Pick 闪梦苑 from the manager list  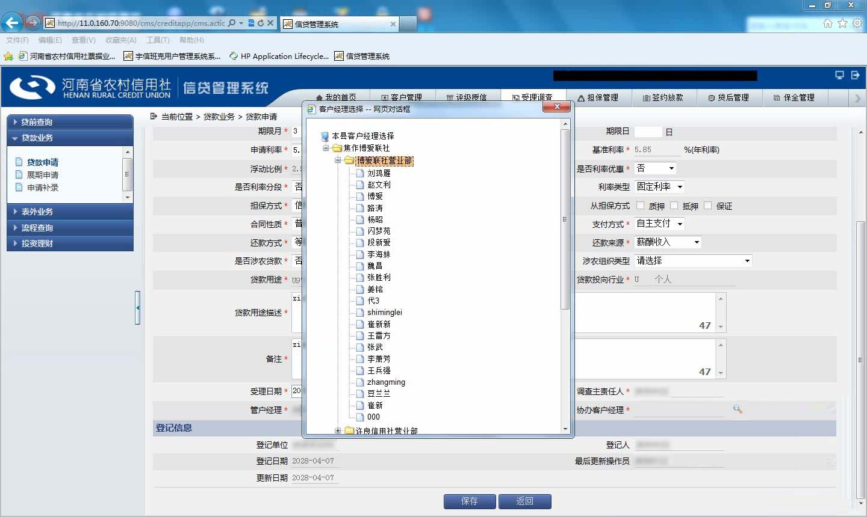click(x=379, y=231)
